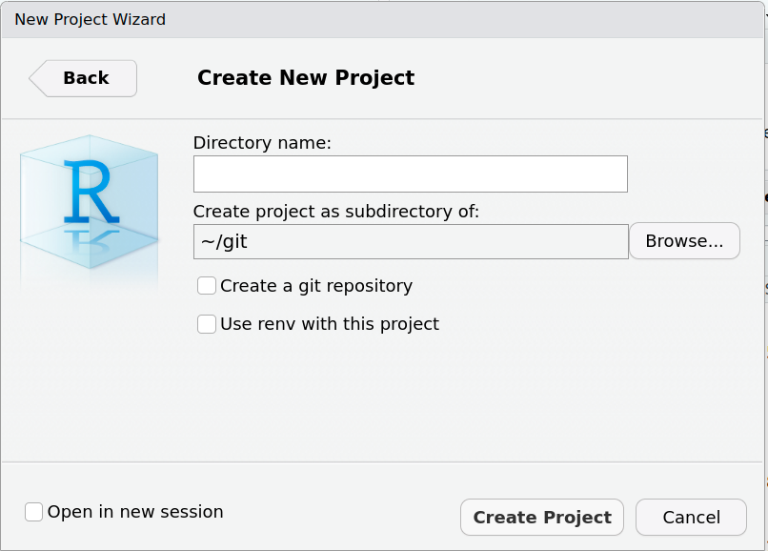Screen dimensions: 768x551
Task: Focus the Directory name text field
Action: 410,174
